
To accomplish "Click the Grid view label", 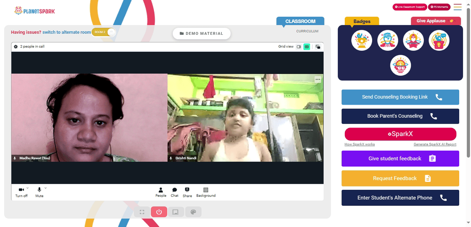I will click(x=286, y=47).
